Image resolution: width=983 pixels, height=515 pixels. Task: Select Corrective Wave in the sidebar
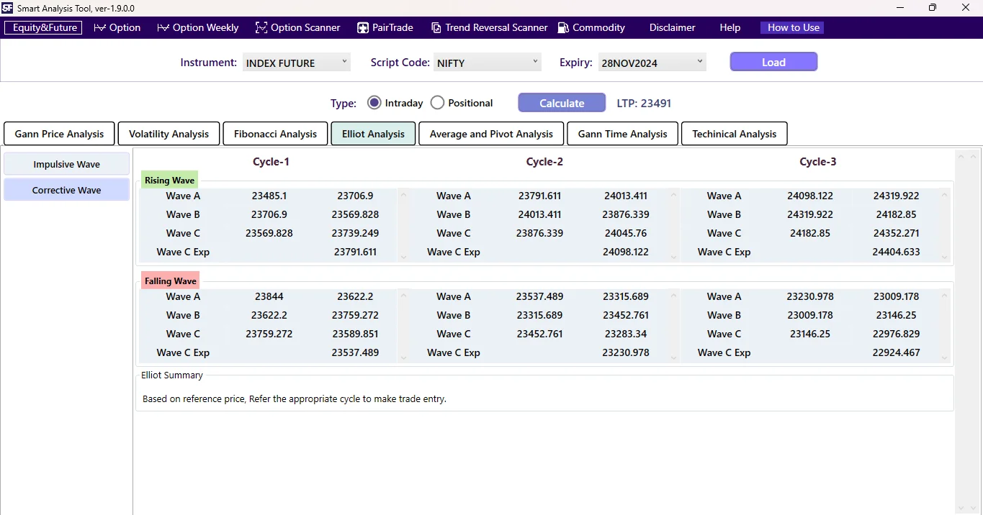[66, 189]
